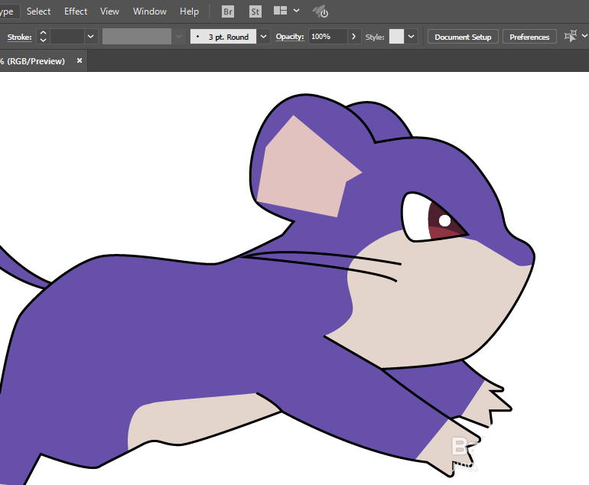The width and height of the screenshot is (589, 485).
Task: Open the Select menu
Action: click(x=38, y=11)
